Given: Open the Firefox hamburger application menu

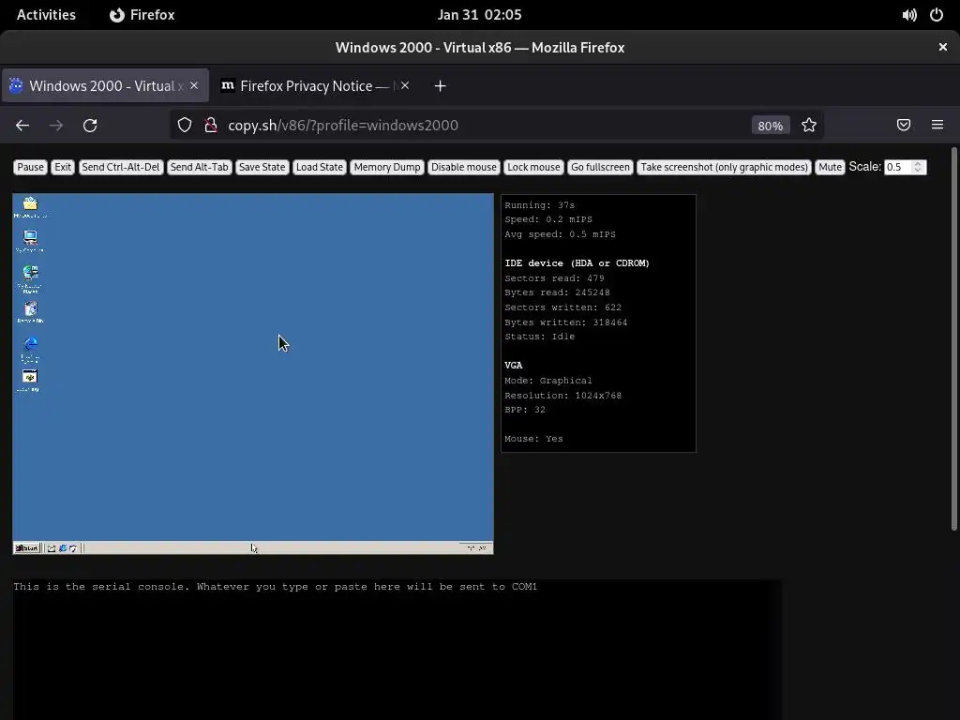Looking at the screenshot, I should click(937, 125).
